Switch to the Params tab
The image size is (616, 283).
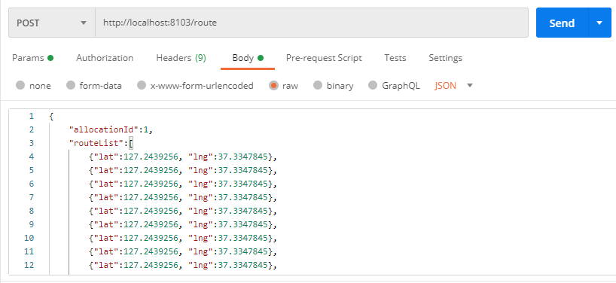(32, 58)
